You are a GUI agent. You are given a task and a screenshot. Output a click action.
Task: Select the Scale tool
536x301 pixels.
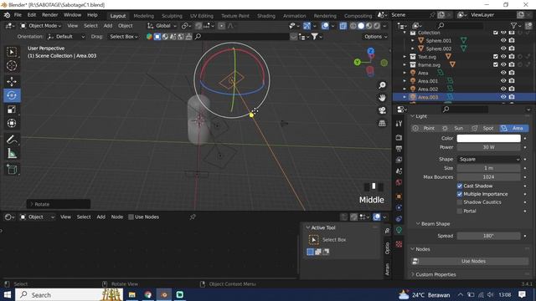(12, 110)
